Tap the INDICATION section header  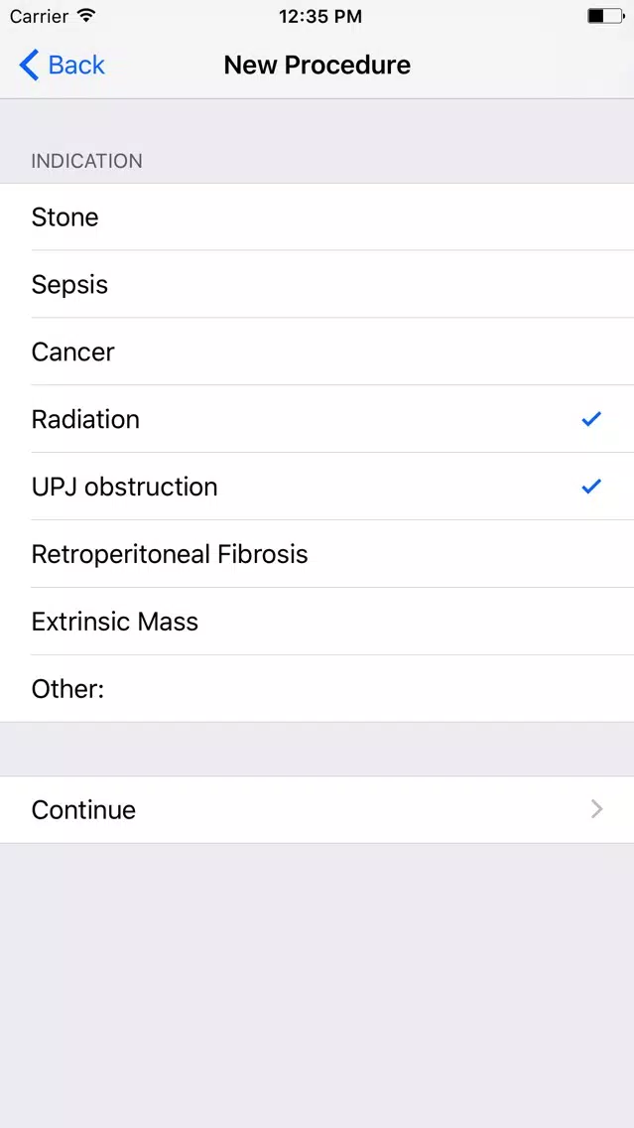tap(86, 161)
